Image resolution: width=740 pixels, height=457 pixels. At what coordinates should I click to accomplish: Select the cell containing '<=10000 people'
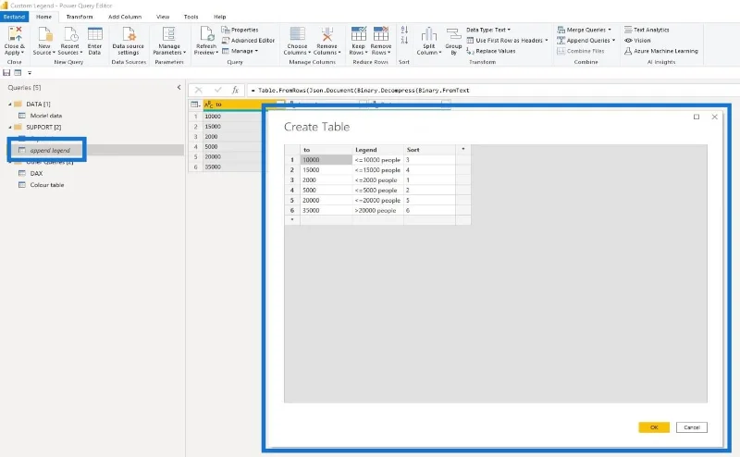click(x=378, y=159)
